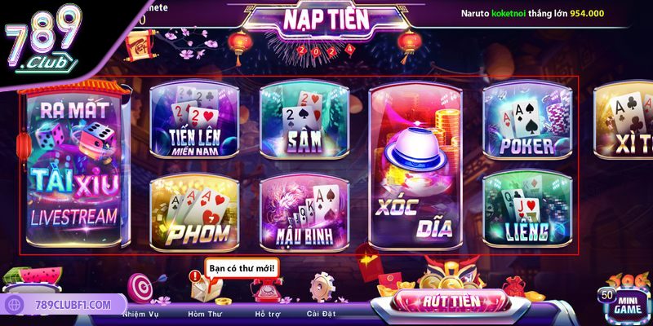Open the Tài Xỉu Livestream game

[74, 165]
